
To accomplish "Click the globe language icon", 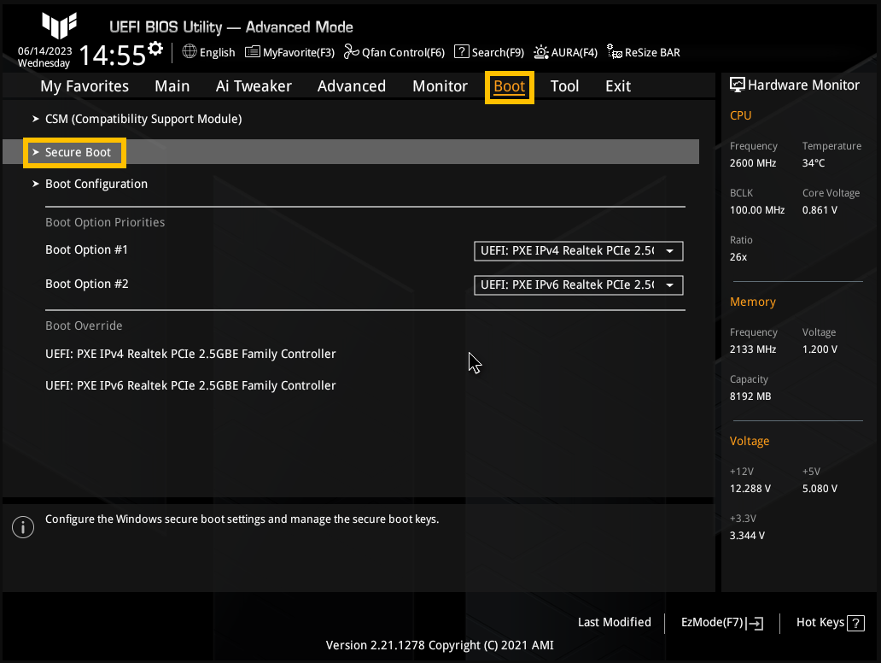I will tap(190, 52).
